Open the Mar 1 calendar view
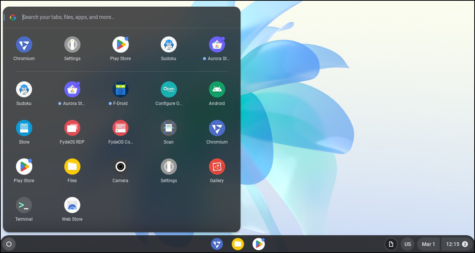Viewport: 475px width, 253px height. (428, 244)
